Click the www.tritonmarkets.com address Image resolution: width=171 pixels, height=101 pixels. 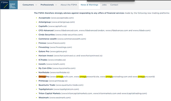click(105, 93)
